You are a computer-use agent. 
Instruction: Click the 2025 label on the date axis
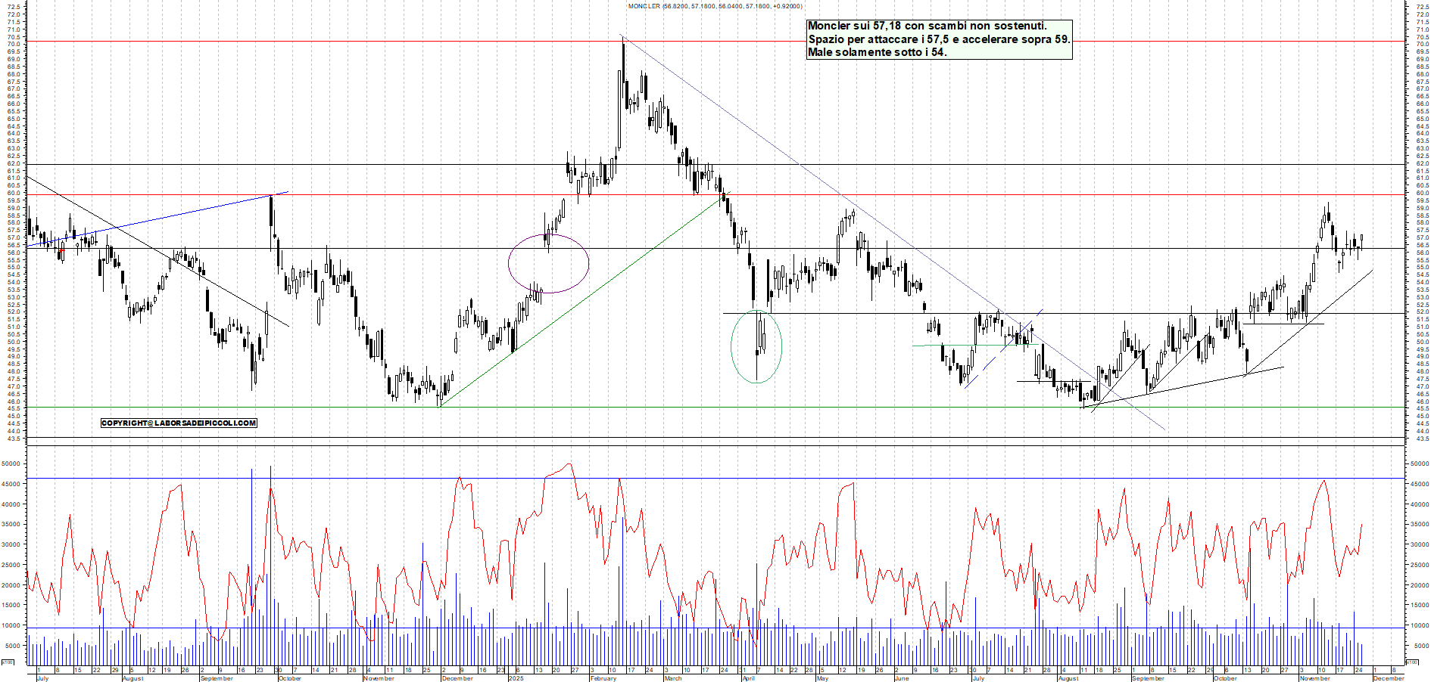pyautogui.click(x=518, y=679)
